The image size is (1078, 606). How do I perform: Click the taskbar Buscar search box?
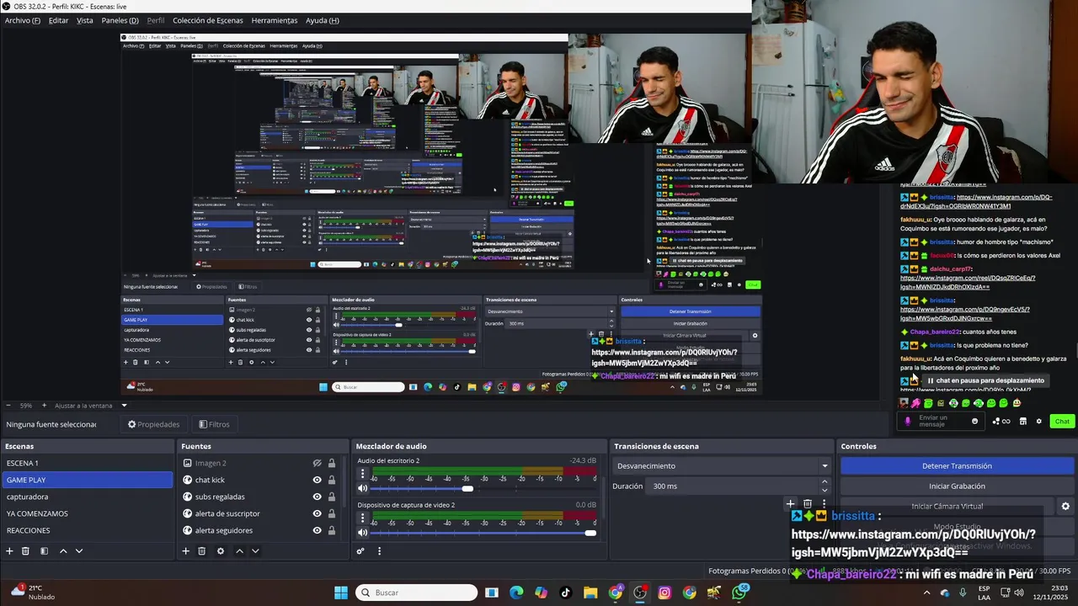(416, 593)
